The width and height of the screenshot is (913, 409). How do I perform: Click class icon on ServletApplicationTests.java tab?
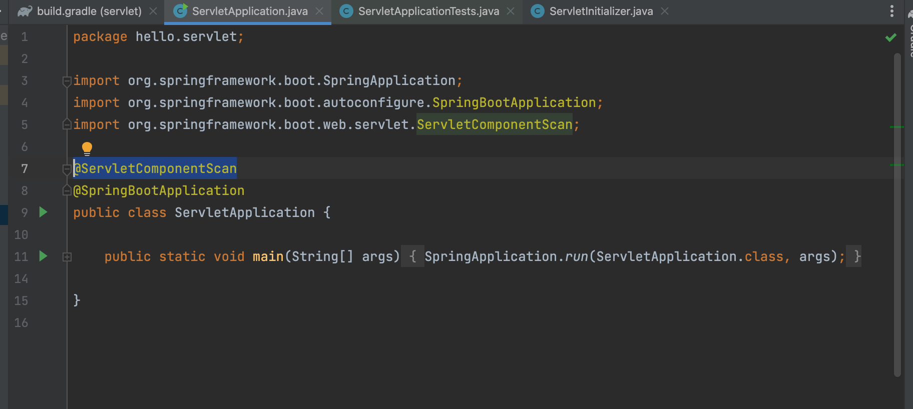[x=346, y=11]
